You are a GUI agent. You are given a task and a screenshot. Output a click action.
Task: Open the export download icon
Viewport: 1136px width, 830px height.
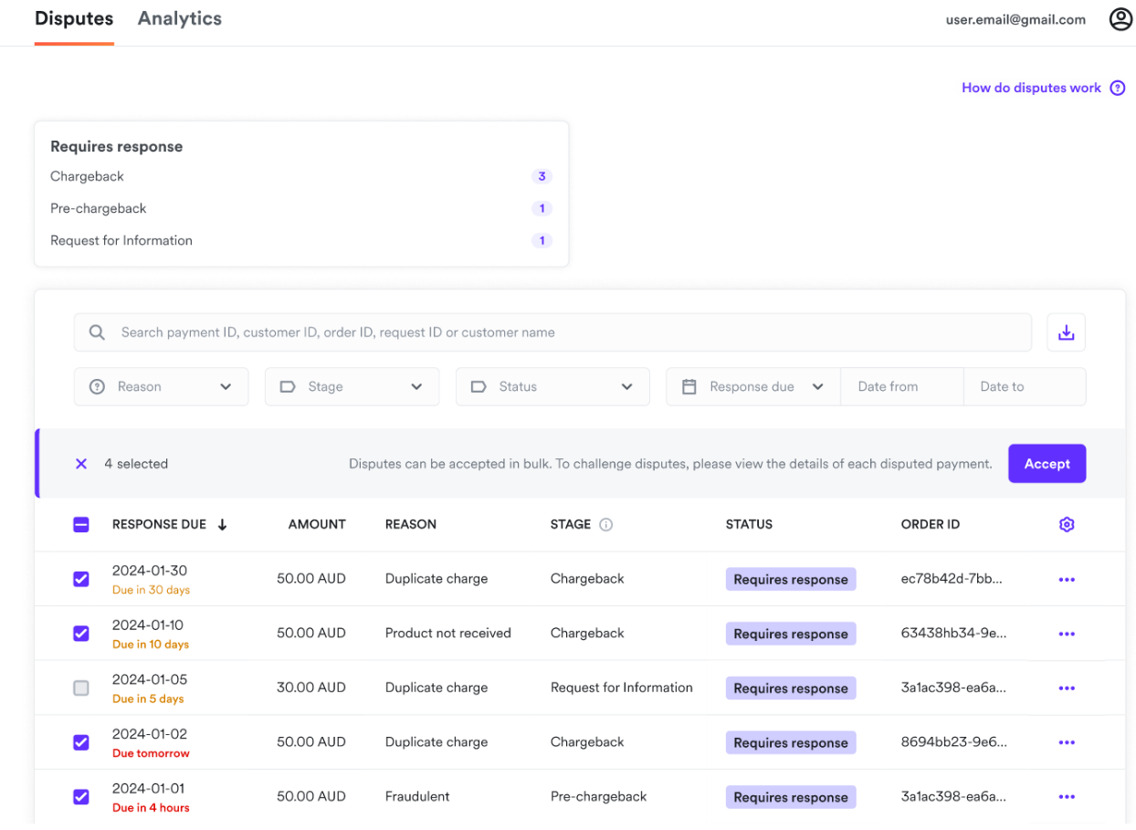(1066, 332)
